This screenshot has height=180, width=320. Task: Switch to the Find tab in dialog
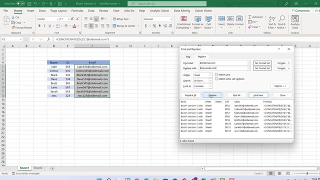[x=188, y=56]
